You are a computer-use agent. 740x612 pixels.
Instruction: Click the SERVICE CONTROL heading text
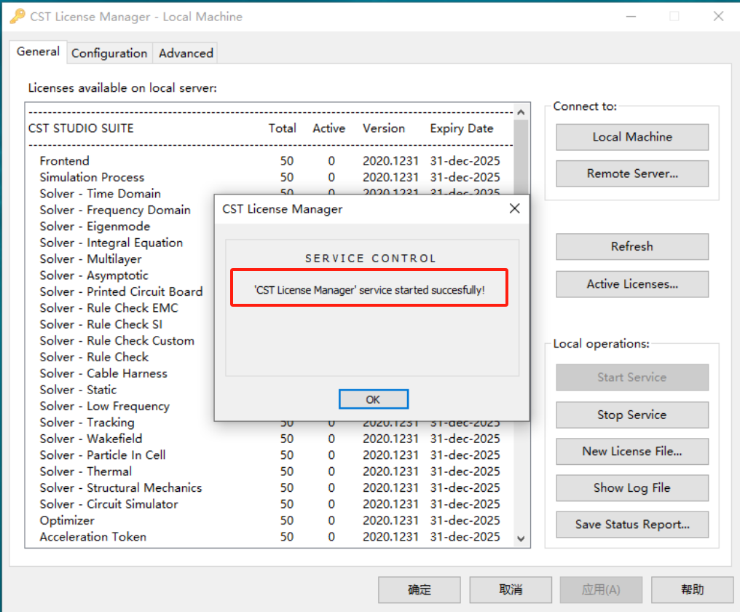[371, 259]
